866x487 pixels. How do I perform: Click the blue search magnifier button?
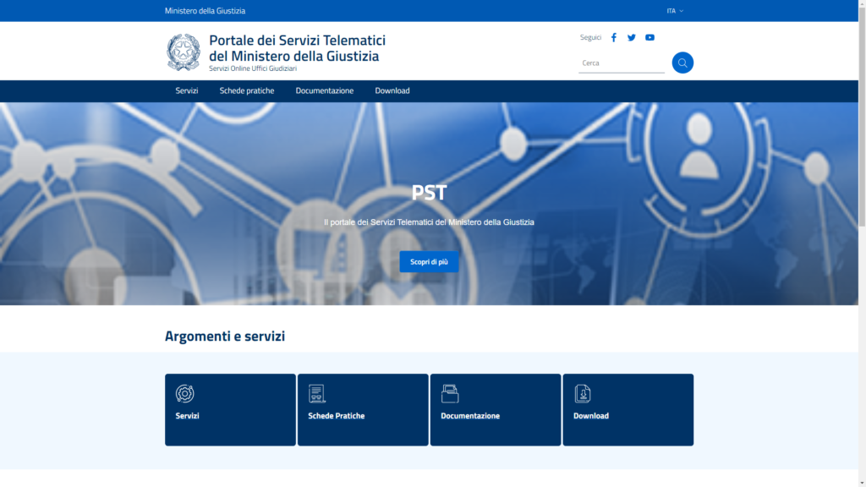click(682, 63)
